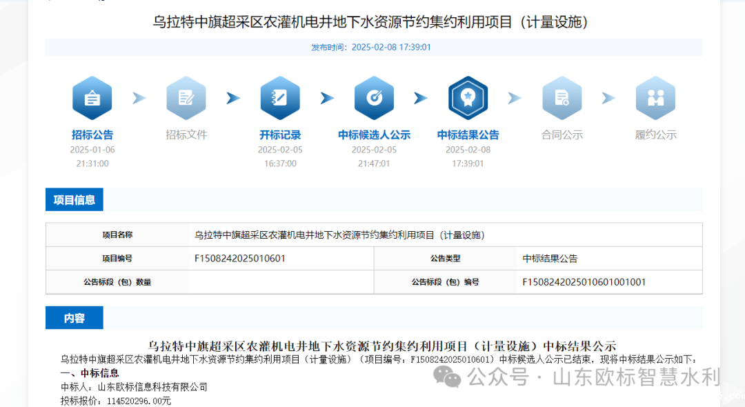Click the 履约公示 step label
Viewport: 745px width, 407px height.
(x=655, y=135)
